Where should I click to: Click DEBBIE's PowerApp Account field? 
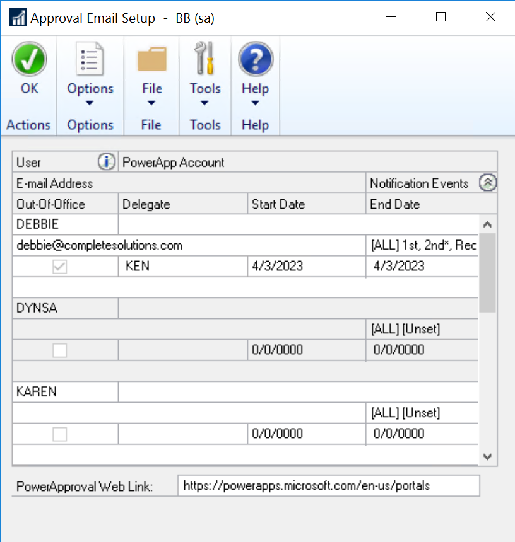299,224
